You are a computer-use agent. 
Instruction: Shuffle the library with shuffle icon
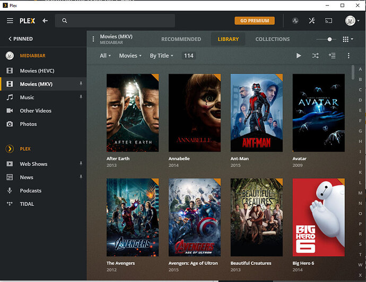click(x=315, y=56)
